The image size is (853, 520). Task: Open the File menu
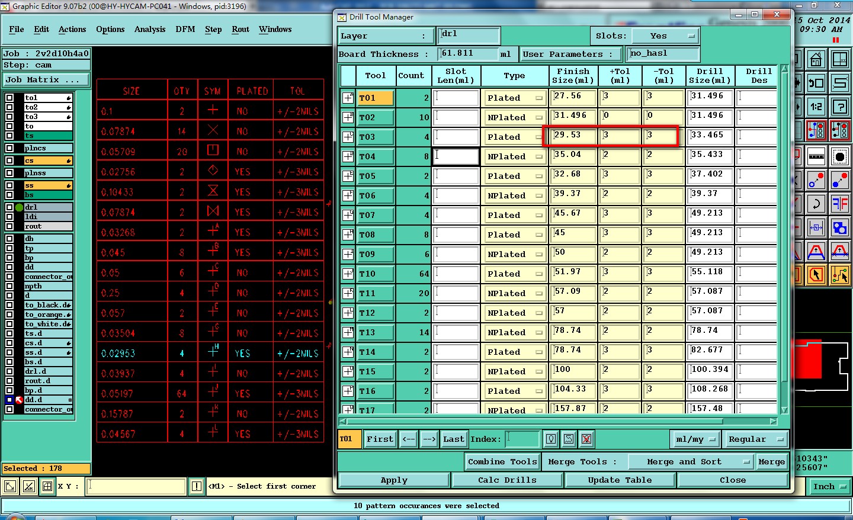click(17, 29)
